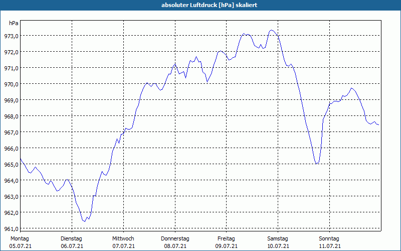Select the Dienstag 06.07.21 axis label

[72, 242]
